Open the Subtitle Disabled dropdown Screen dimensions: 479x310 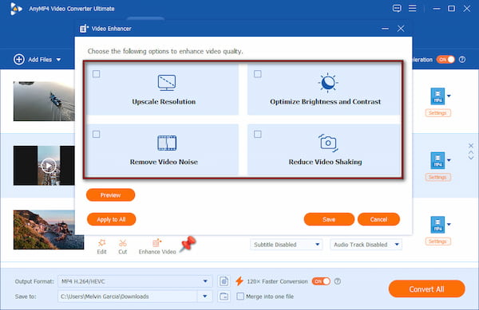pyautogui.click(x=286, y=245)
